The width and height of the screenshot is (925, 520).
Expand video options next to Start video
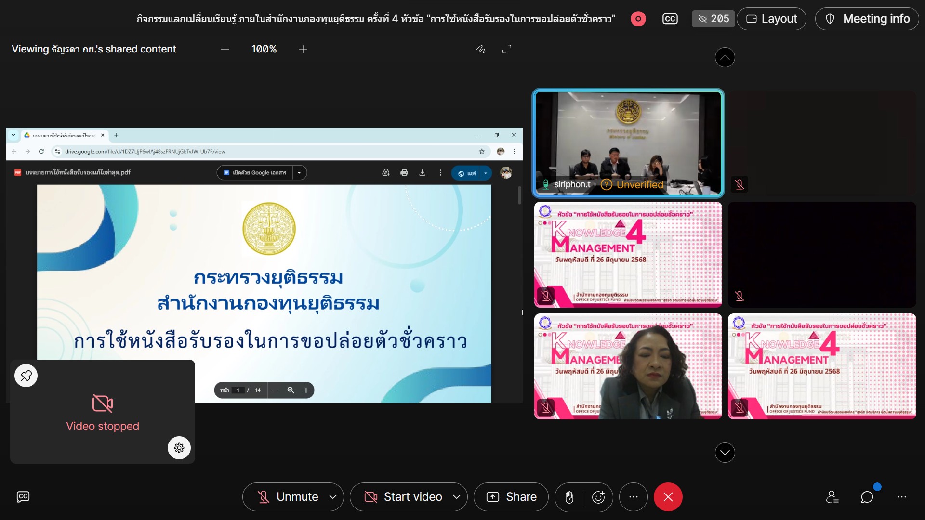(457, 497)
